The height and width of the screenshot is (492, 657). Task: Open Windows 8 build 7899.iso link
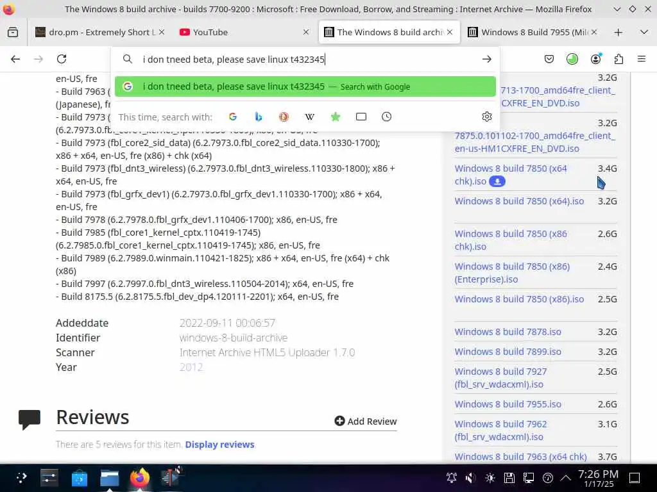[x=508, y=352]
